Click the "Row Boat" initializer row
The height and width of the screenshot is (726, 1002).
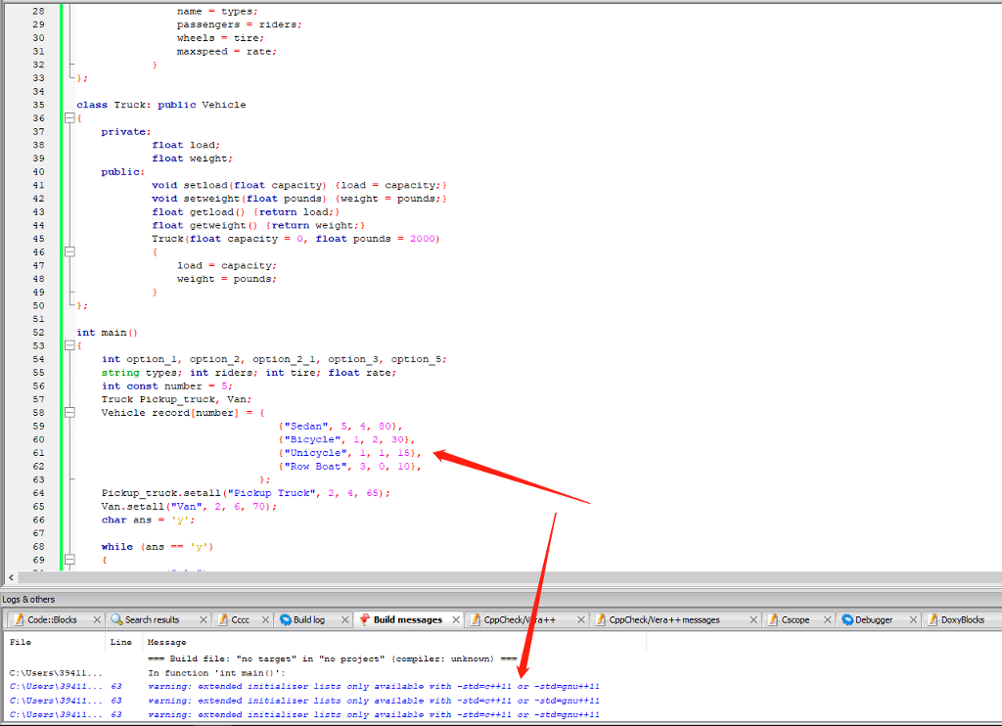(350, 466)
